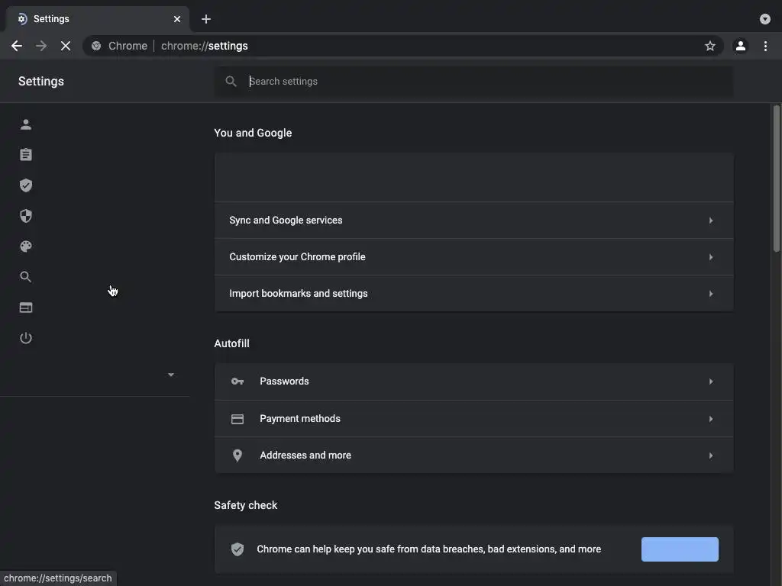Select the Settings browser tab
The image size is (782, 586).
tap(95, 19)
